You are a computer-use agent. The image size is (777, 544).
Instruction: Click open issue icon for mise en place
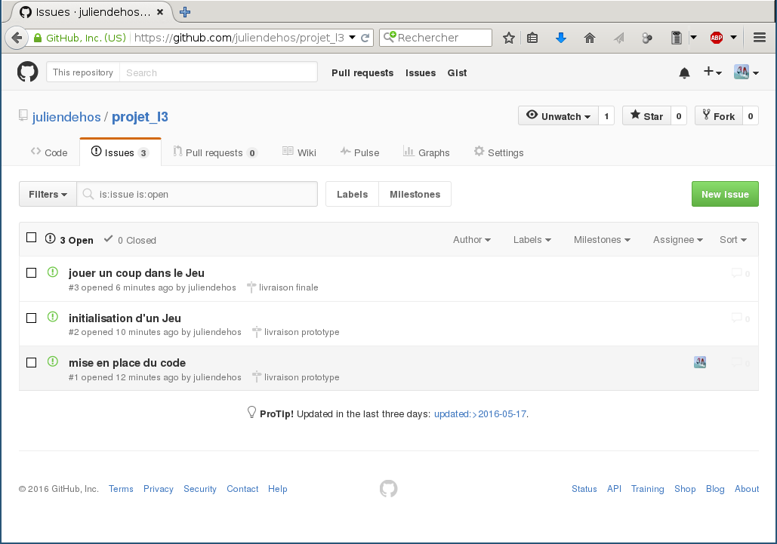coord(53,361)
